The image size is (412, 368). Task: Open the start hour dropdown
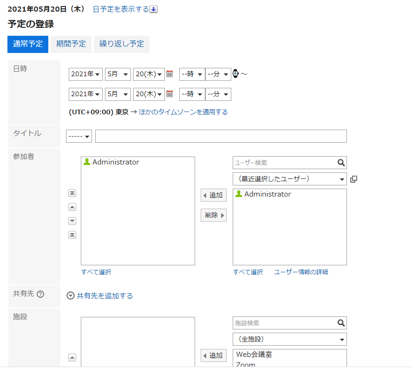pos(192,74)
